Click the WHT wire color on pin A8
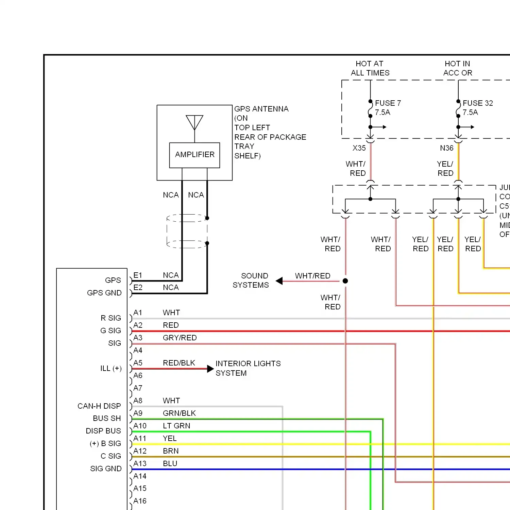Screen dimensions: 510x510 pyautogui.click(x=171, y=401)
